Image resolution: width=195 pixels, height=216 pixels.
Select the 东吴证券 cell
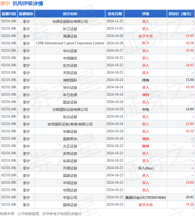point(70,161)
